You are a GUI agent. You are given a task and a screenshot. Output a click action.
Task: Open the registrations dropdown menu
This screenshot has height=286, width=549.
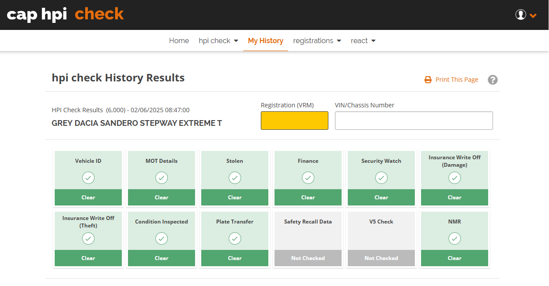(x=317, y=40)
